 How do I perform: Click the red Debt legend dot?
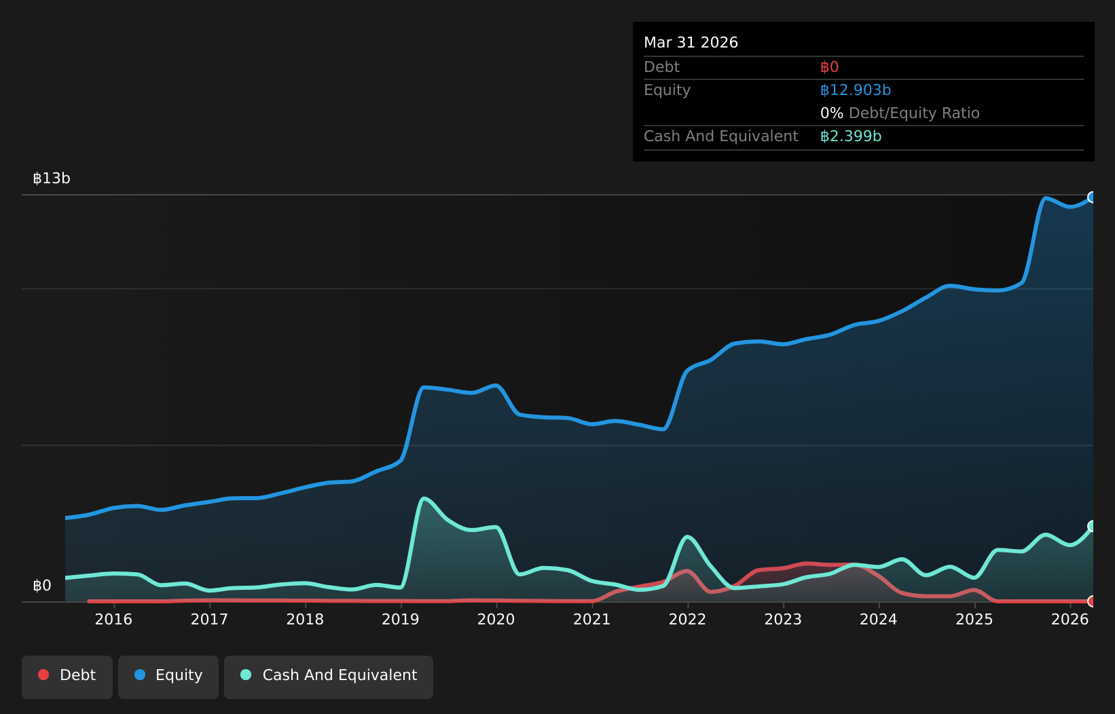coord(43,675)
